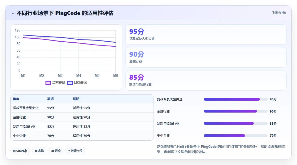Select the 90分 金融行业 data card
This screenshot has width=297, height=165.
tap(206, 57)
